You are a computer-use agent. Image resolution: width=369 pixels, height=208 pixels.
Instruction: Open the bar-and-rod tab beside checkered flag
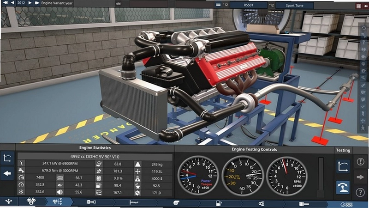tap(304, 204)
